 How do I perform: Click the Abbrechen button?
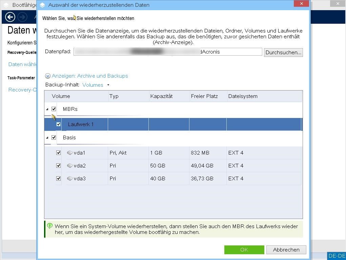(x=286, y=250)
